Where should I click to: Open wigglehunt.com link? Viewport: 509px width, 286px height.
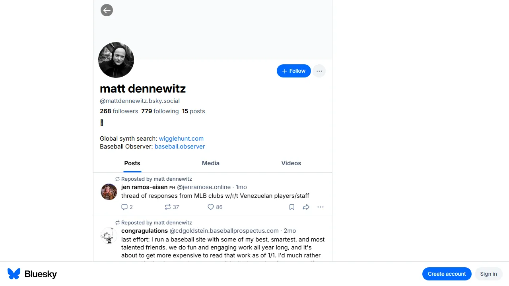(181, 138)
